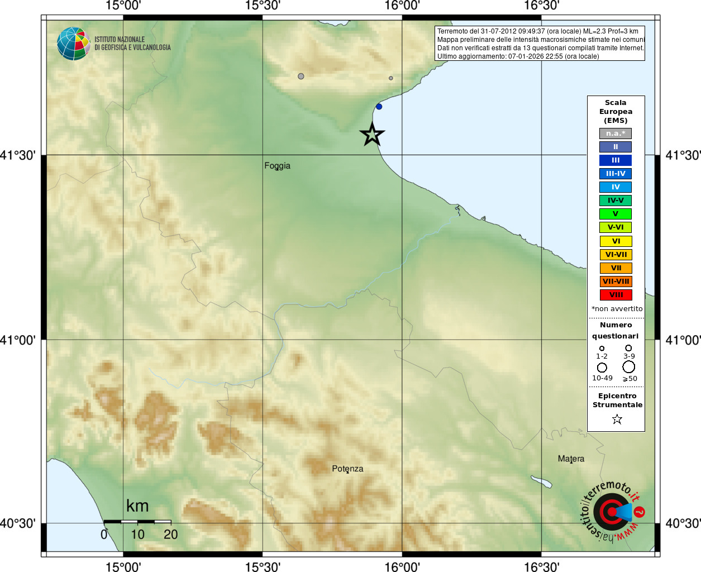This screenshot has height=572, width=701.
Task: Click the km scale bar
Action: (x=137, y=521)
